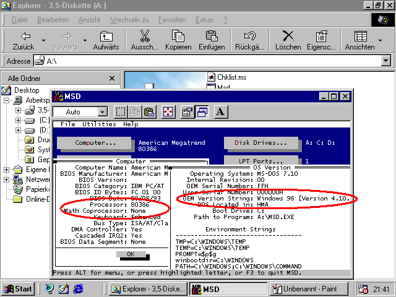Open the Auto font size dropdown

pos(103,112)
